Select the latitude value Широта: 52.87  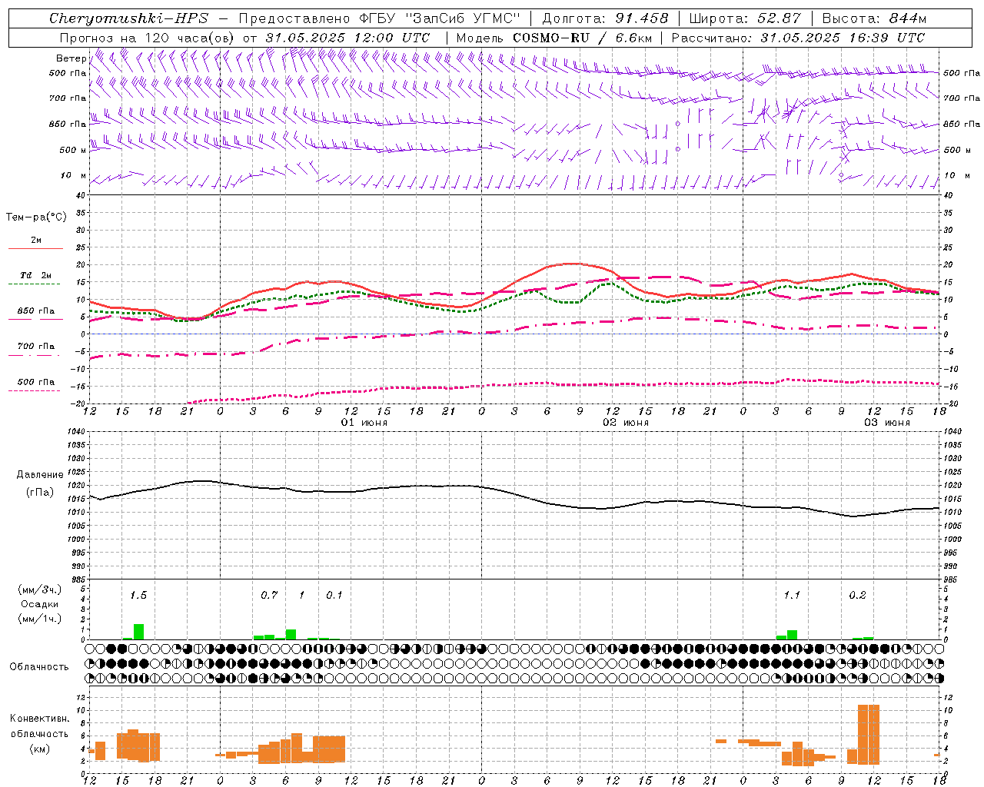pos(745,18)
